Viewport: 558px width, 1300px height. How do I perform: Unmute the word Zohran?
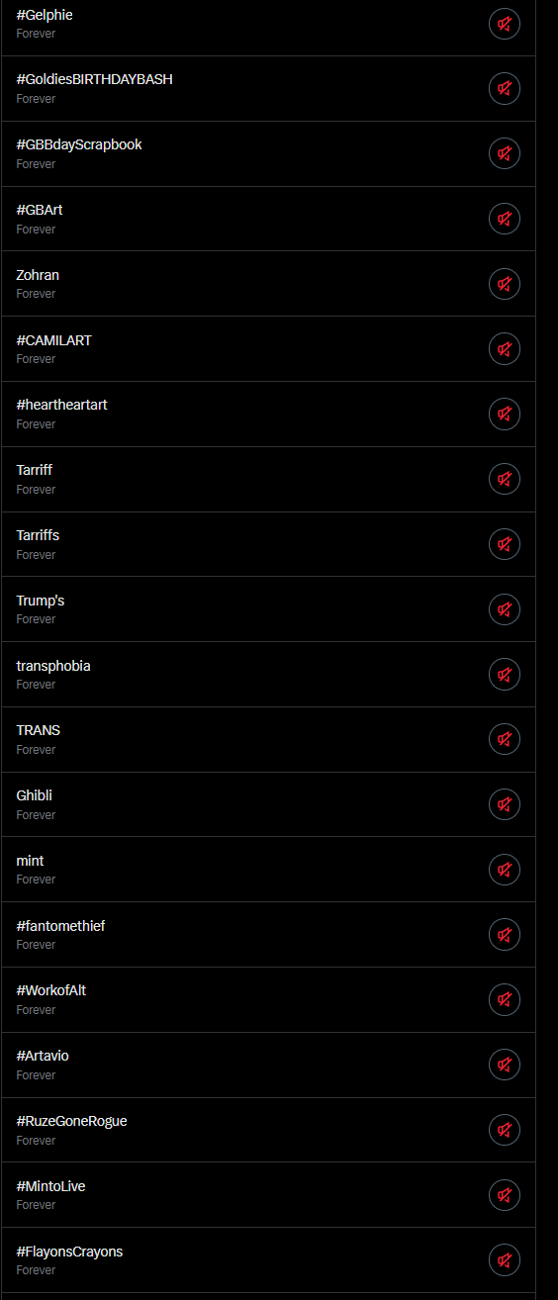505,284
